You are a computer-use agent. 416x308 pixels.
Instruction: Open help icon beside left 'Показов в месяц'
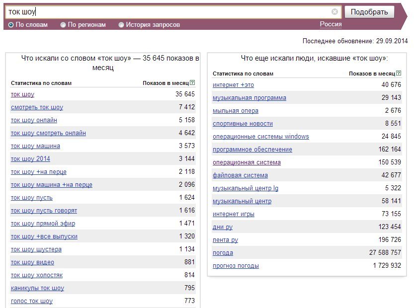[193, 82]
